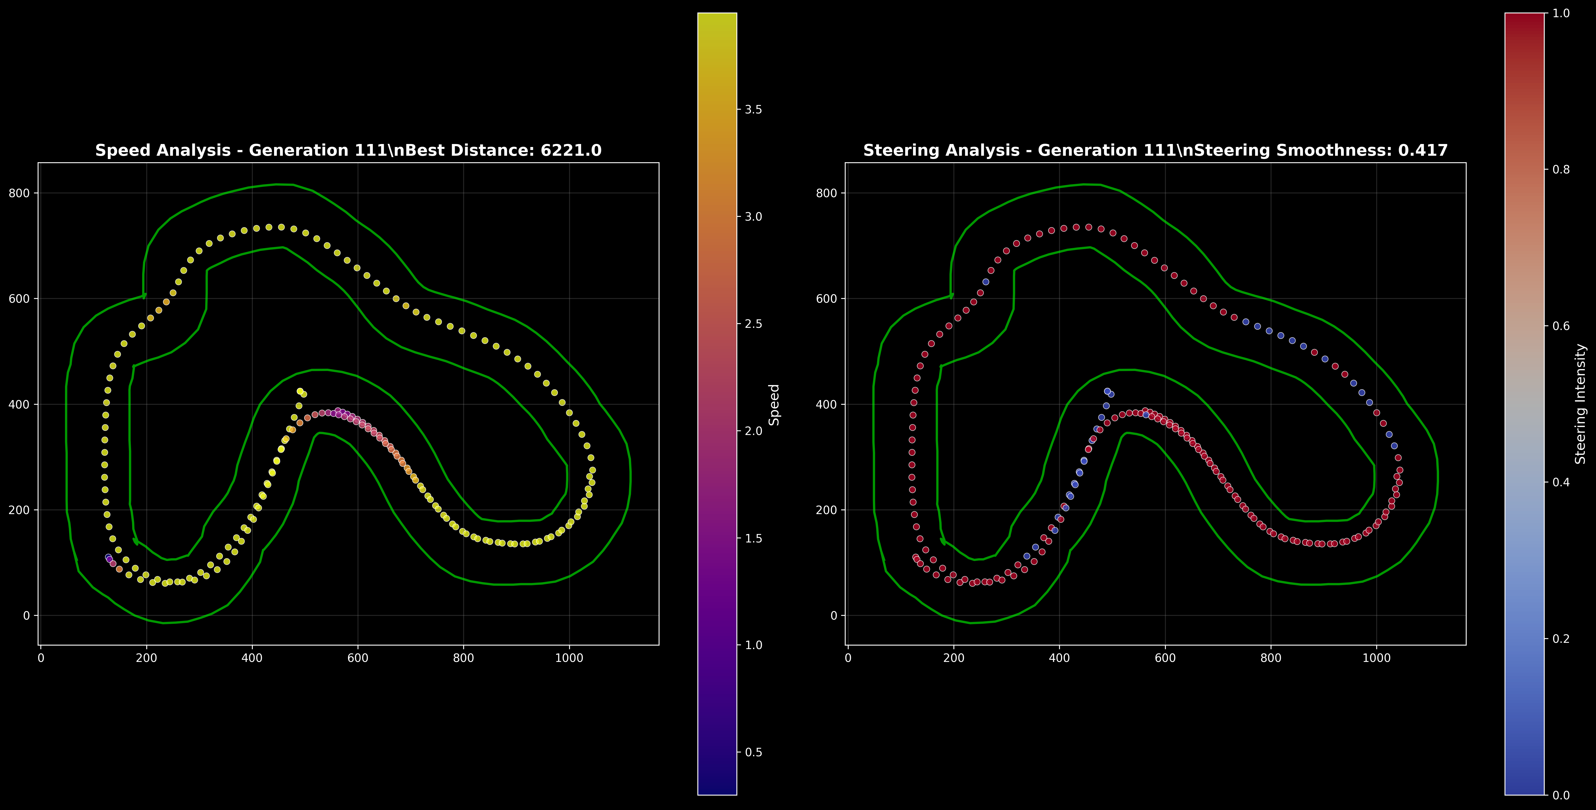This screenshot has height=810, width=1596.
Task: Click the 2.0 tick on Speed colorbar
Action: (x=753, y=431)
